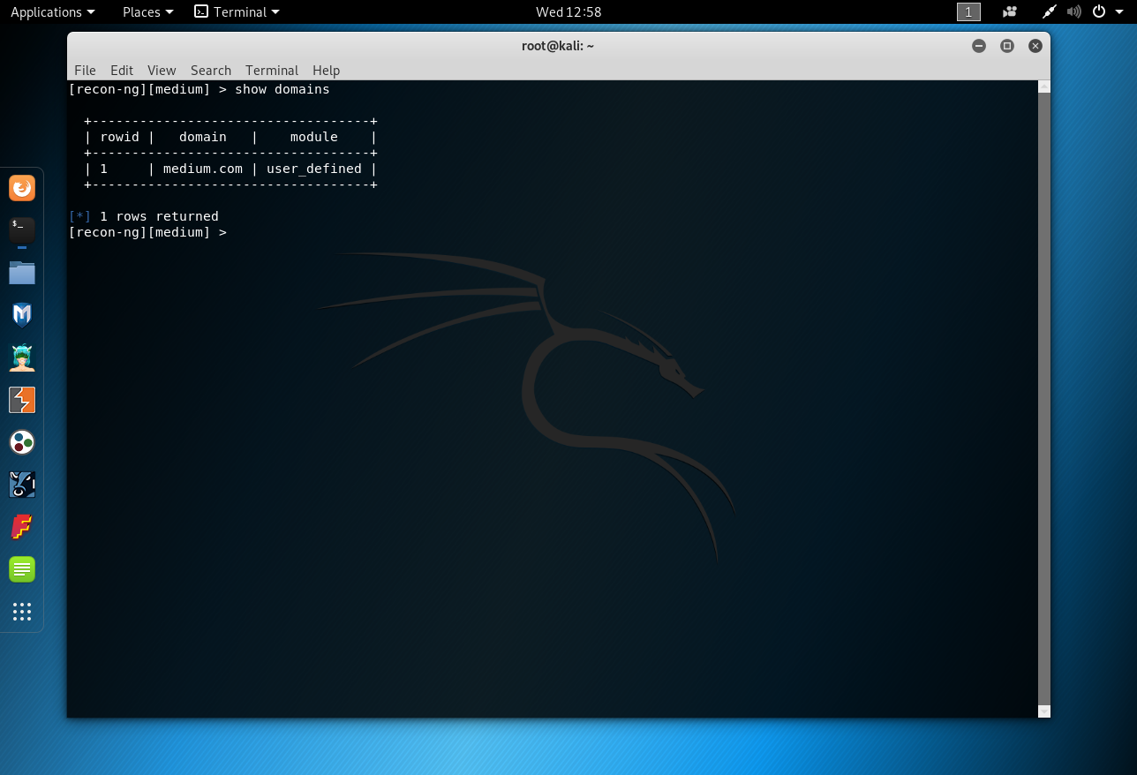Click the "user_defined" module cell

pos(314,169)
